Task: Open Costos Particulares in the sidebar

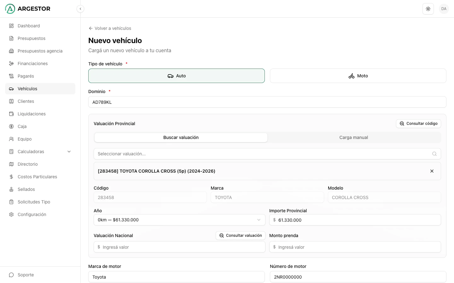Action: pyautogui.click(x=40, y=177)
